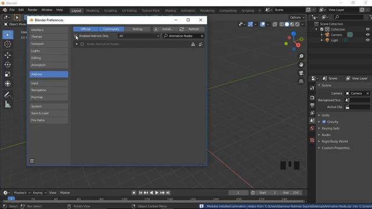Screen dimensions: 372x209
Task: Select the Scale tool
Action: click(x=8, y=74)
